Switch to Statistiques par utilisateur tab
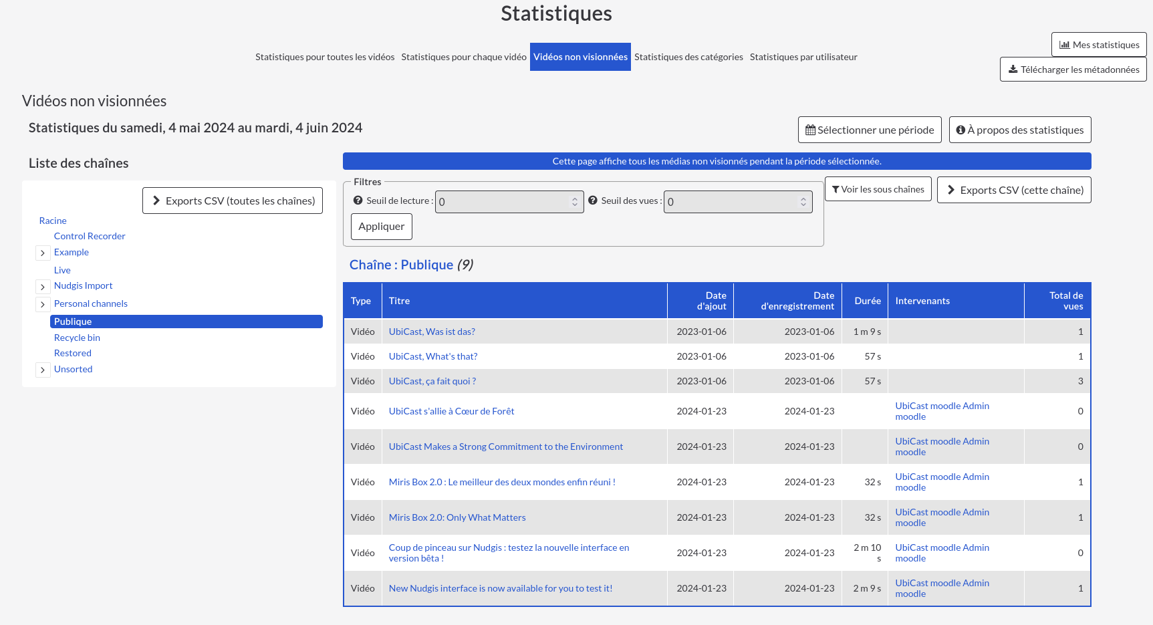This screenshot has width=1153, height=625. point(803,57)
